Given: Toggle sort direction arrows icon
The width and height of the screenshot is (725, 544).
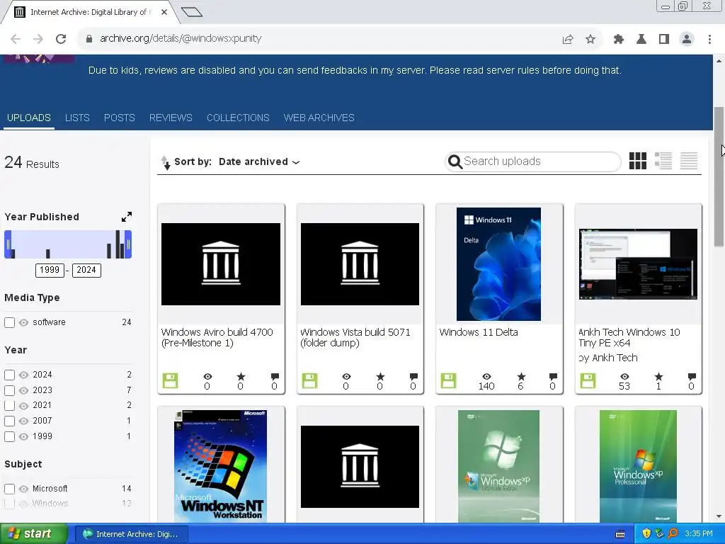Looking at the screenshot, I should point(166,162).
